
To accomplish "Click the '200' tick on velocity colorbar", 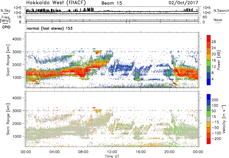I will pos(215,100).
